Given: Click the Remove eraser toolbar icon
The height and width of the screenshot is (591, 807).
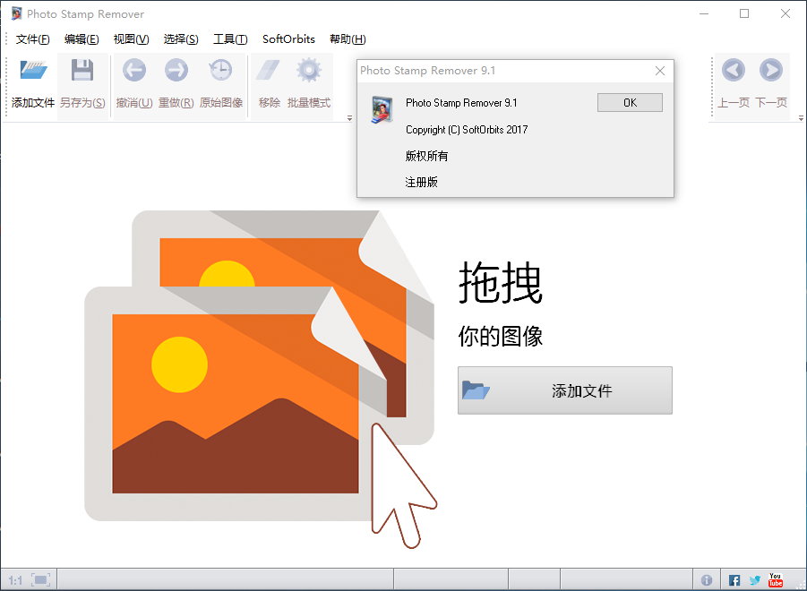Looking at the screenshot, I should [x=268, y=70].
